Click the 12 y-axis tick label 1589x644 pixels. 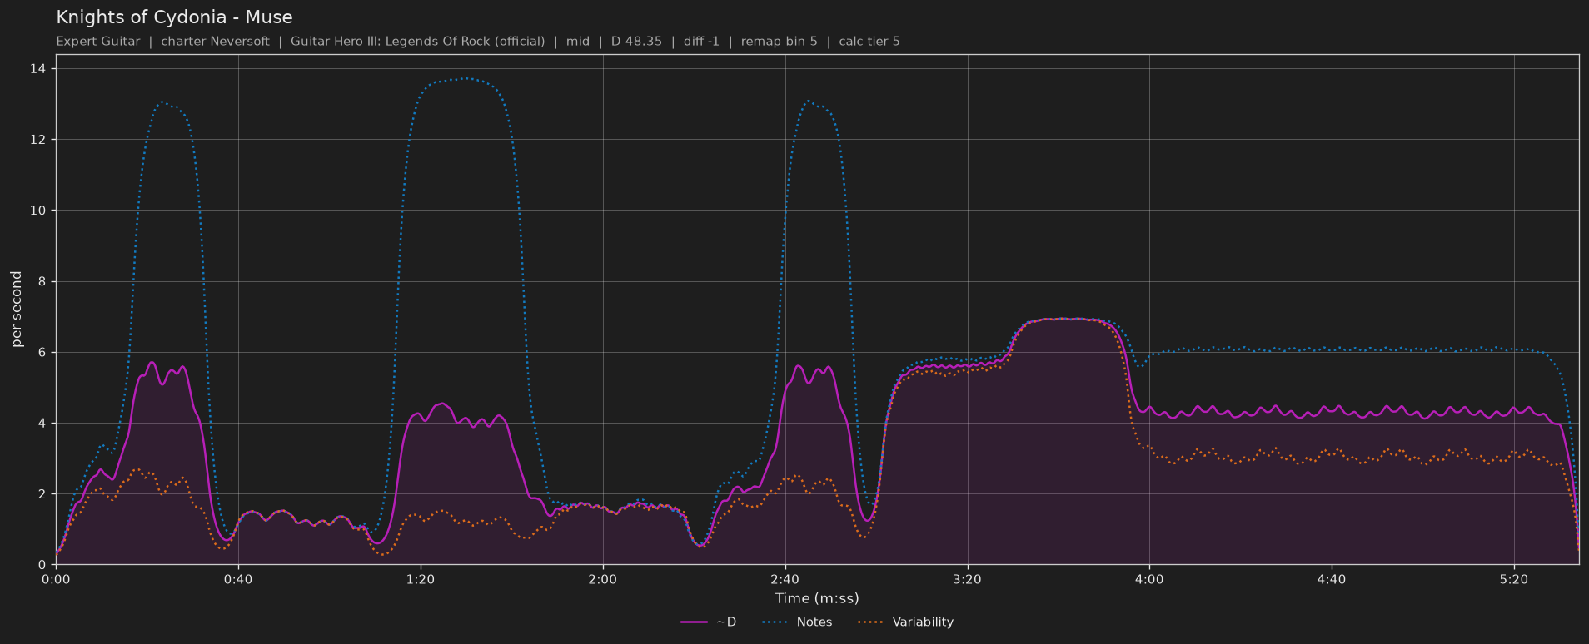pos(38,140)
